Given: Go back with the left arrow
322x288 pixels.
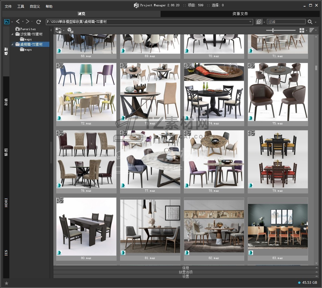Looking at the screenshot, I should click(x=18, y=22).
